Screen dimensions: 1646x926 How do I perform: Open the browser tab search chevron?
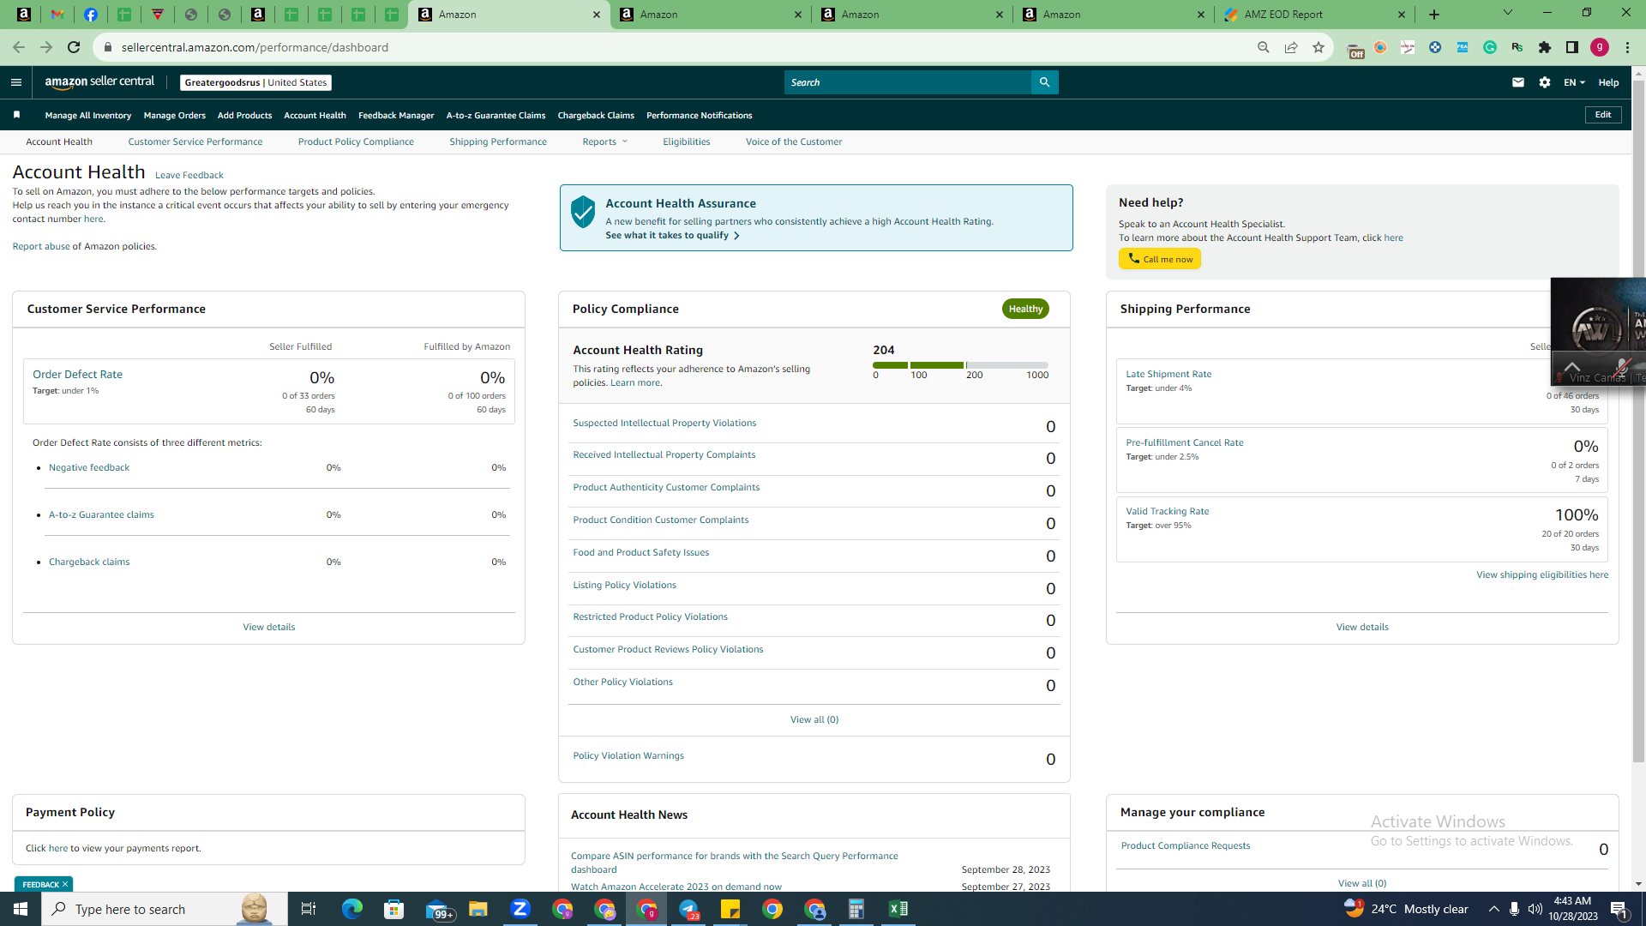tap(1508, 13)
